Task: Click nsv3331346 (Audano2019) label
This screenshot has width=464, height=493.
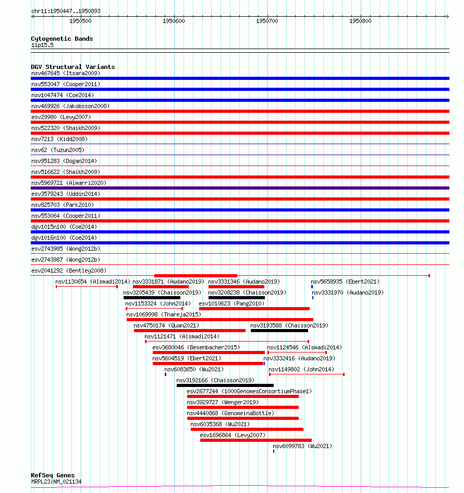Action: (x=244, y=281)
